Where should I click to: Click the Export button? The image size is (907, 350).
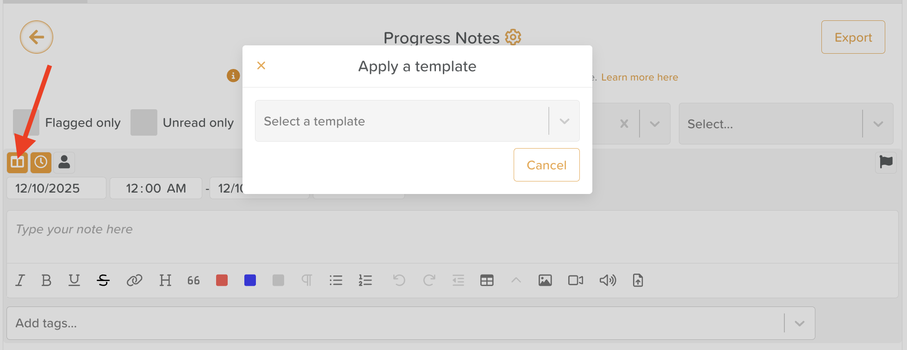[x=853, y=37]
